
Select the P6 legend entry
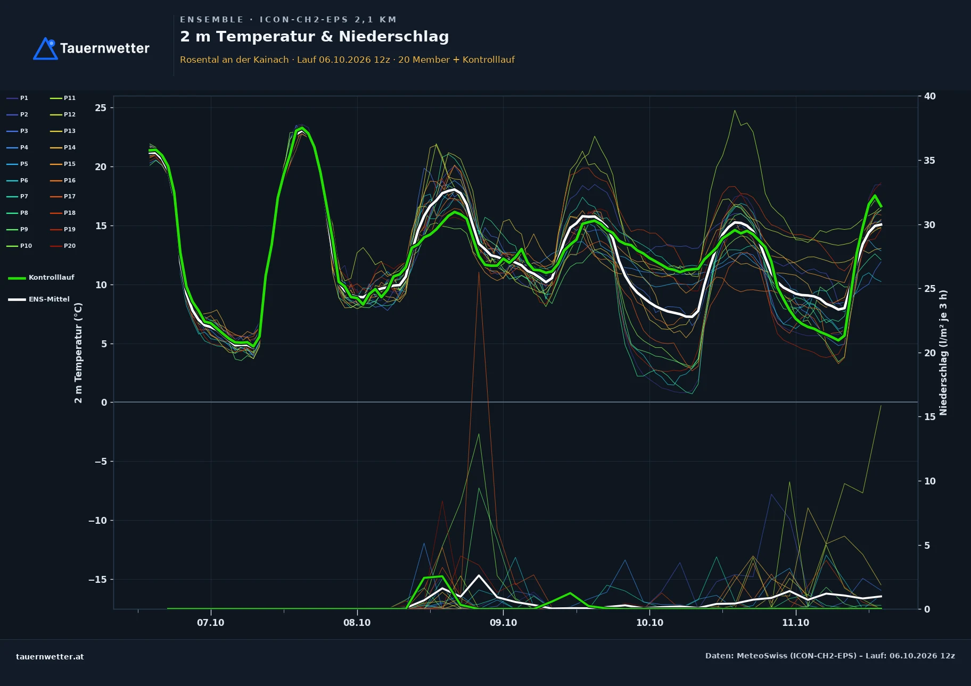pyautogui.click(x=18, y=180)
